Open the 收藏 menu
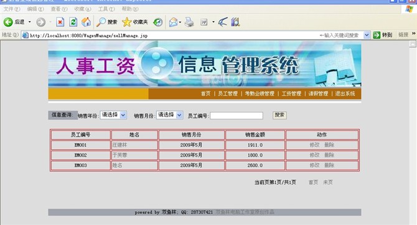417x225 pixels. 83,9
